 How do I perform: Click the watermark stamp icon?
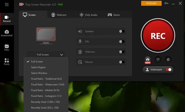(x=147, y=70)
